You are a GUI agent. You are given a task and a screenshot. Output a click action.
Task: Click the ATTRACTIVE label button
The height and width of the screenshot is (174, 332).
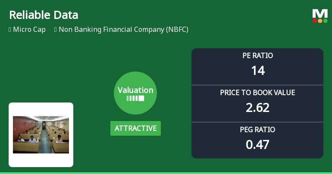pyautogui.click(x=135, y=128)
